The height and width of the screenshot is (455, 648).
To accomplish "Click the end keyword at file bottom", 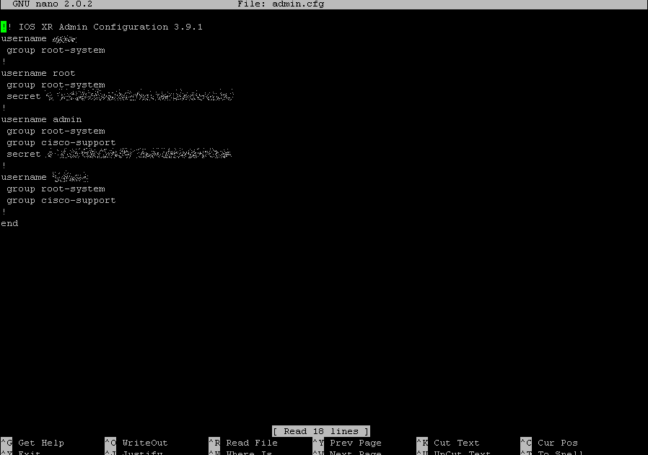I will tap(9, 222).
